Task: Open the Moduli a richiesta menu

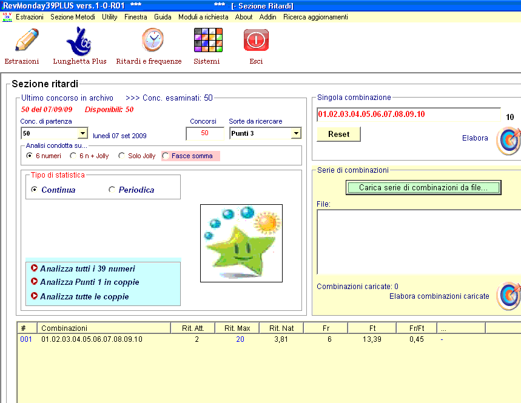Action: pos(203,17)
